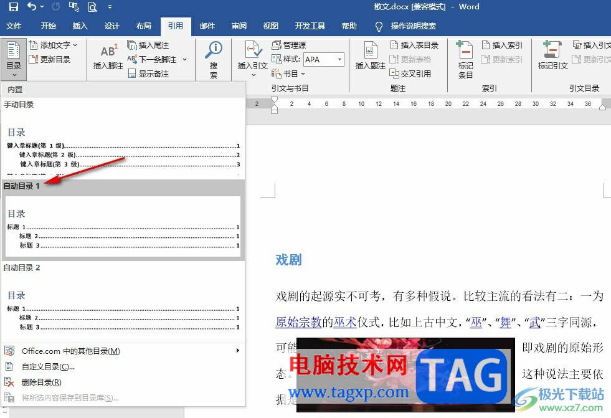611x418 pixels.
Task: Switch to the 视图 tab
Action: tap(270, 26)
